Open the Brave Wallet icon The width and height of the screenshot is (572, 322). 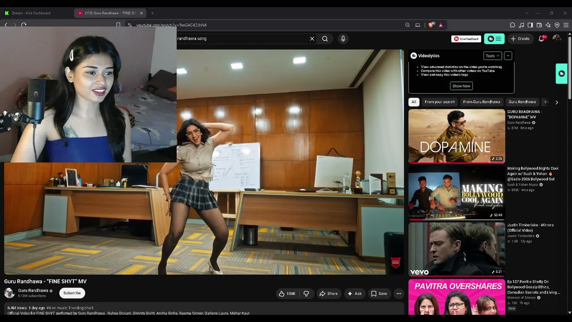tap(539, 25)
